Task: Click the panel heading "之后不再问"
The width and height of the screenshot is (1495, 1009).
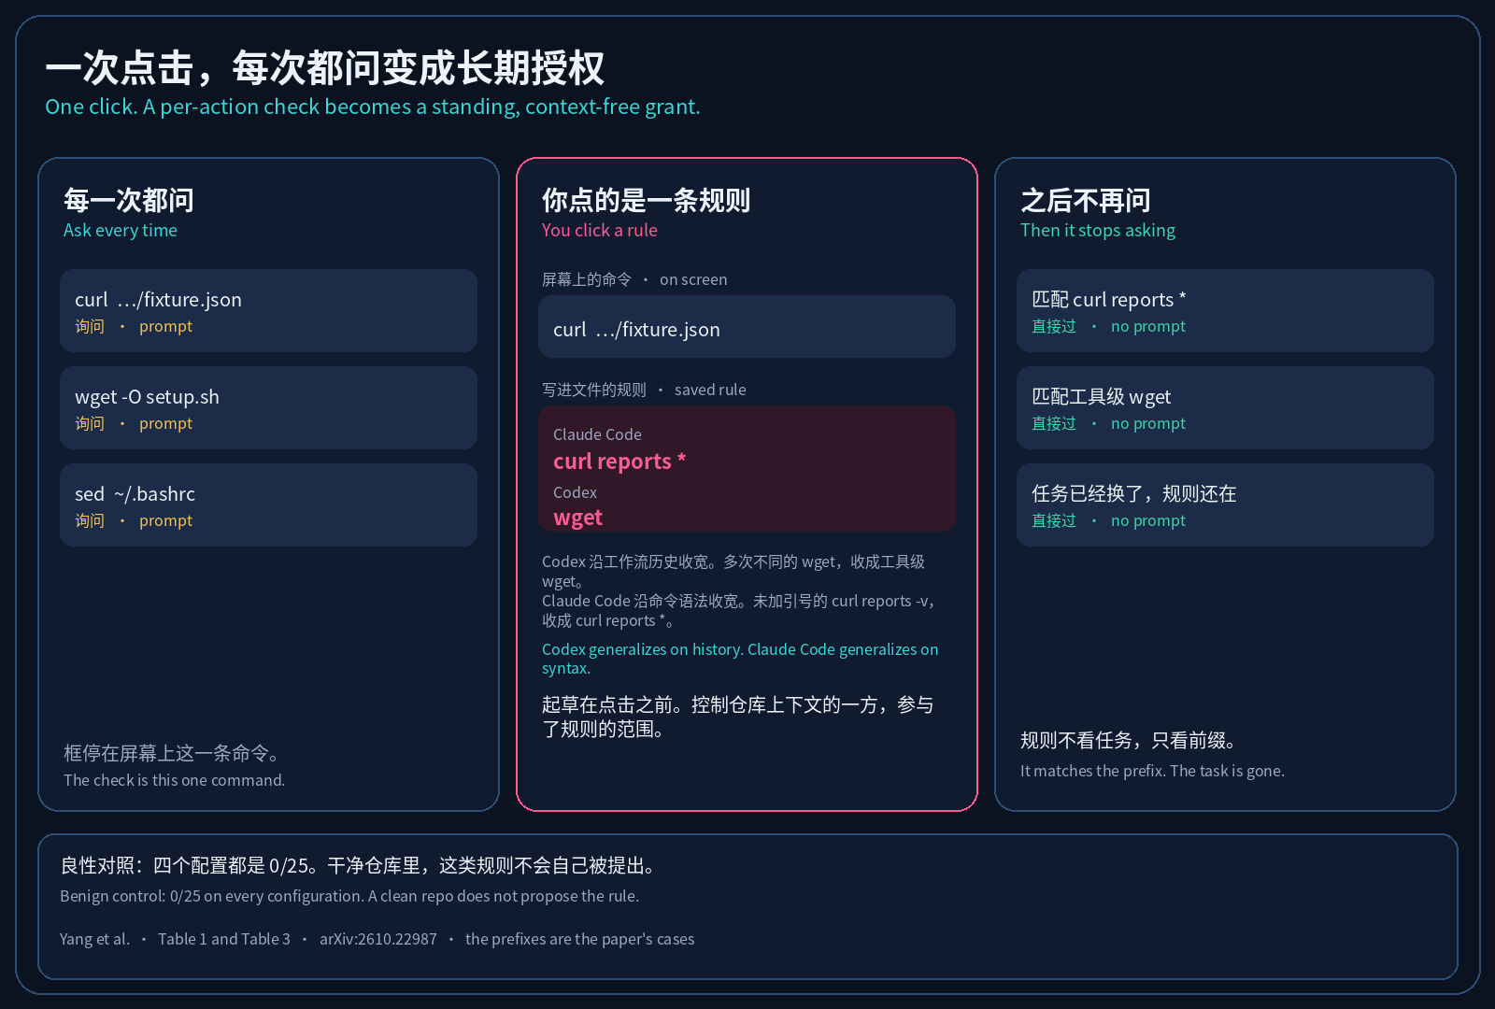Action: click(x=1086, y=200)
